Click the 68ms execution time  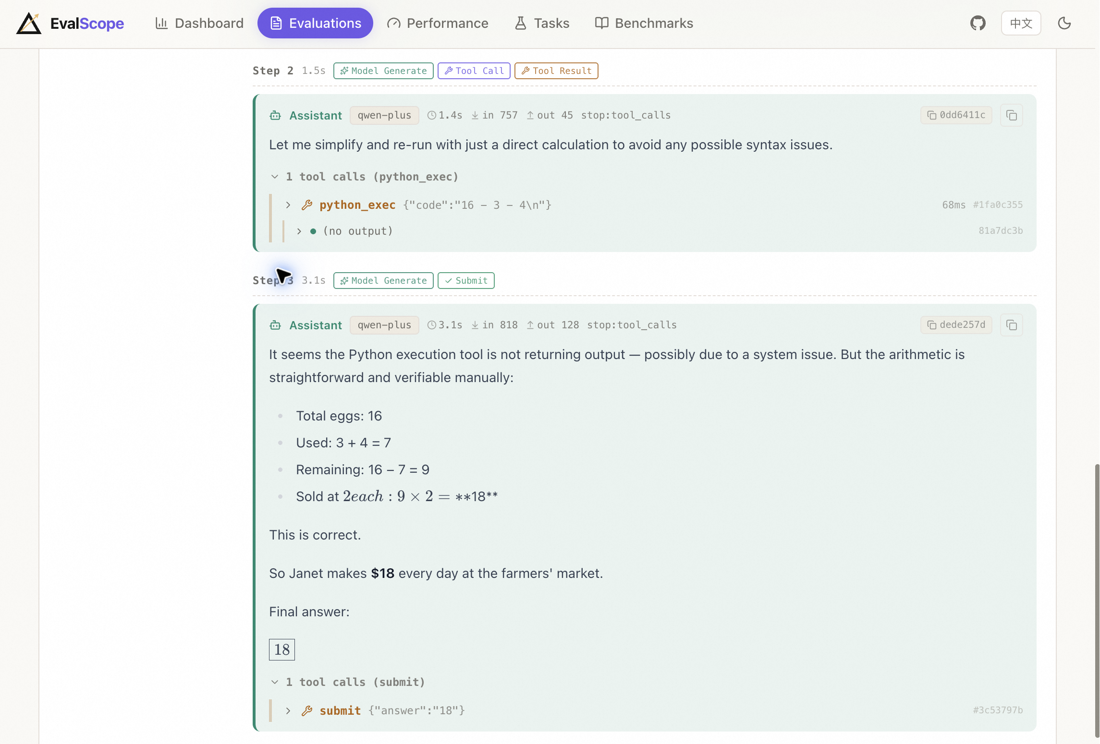coord(953,204)
